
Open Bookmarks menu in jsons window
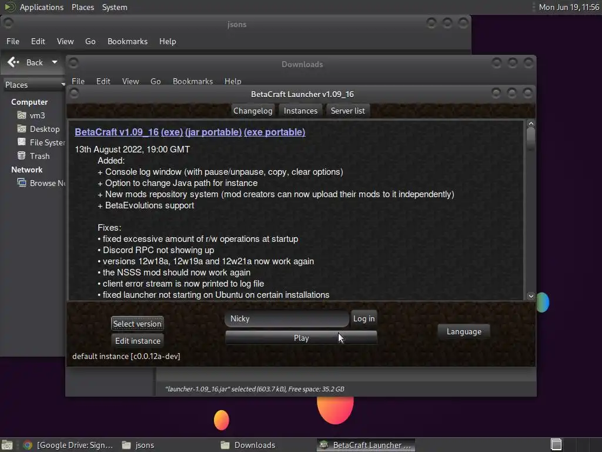click(x=128, y=41)
